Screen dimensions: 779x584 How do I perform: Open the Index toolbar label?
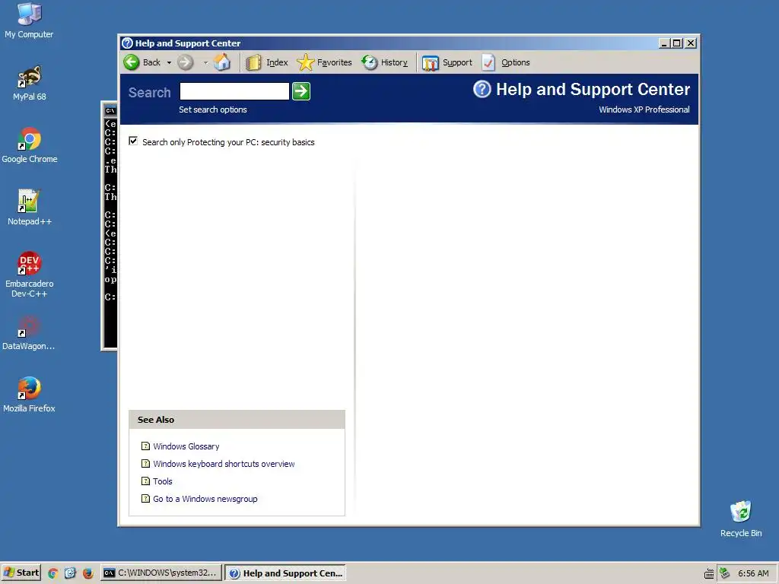pos(277,62)
